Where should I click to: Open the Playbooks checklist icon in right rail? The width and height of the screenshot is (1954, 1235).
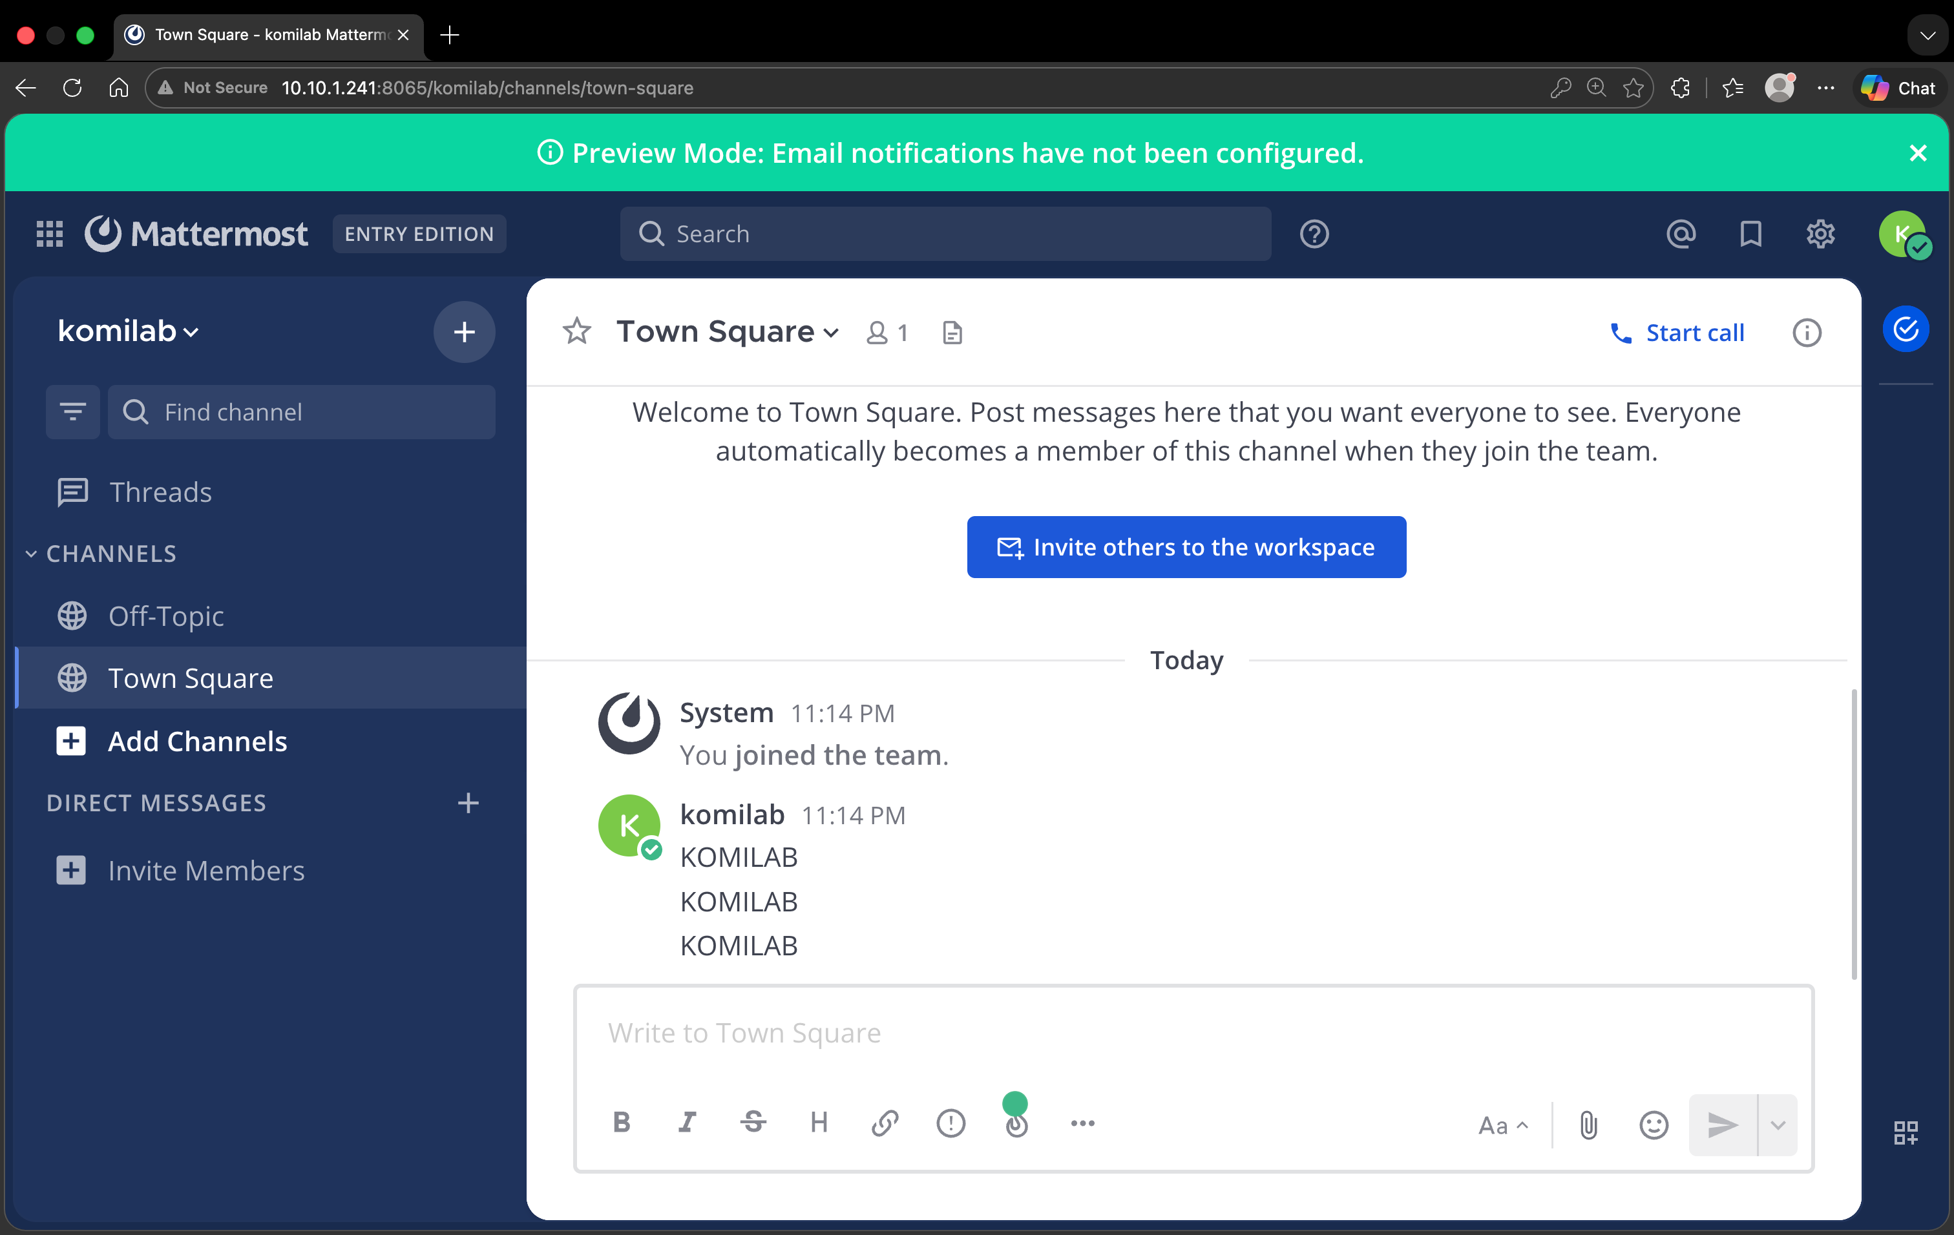click(x=1906, y=329)
